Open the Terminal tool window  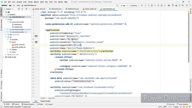[16, 104]
